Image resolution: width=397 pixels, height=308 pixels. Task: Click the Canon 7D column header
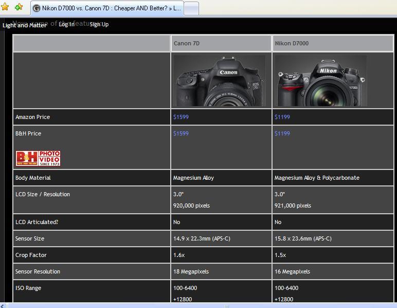pos(187,43)
